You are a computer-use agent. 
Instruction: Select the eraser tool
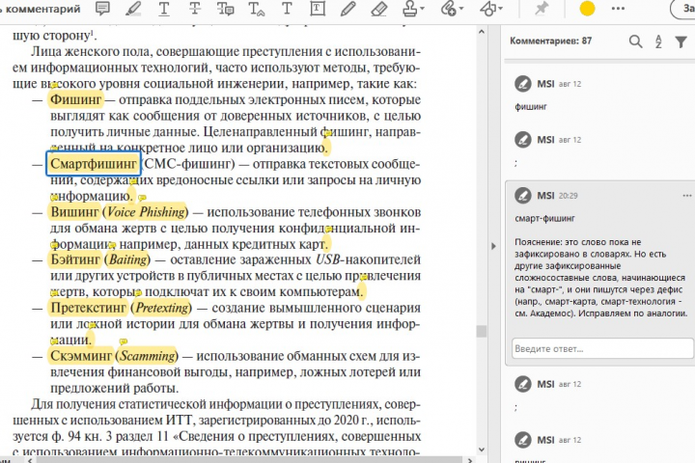tap(379, 9)
